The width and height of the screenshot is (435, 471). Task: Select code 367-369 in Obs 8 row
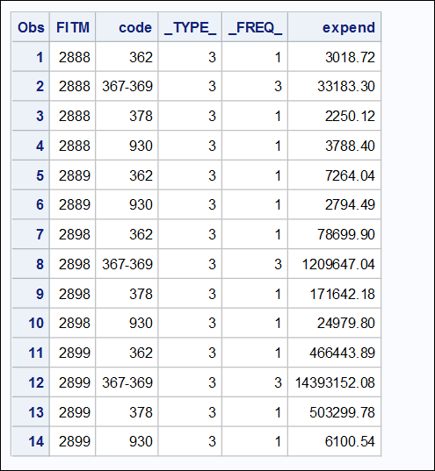click(127, 264)
